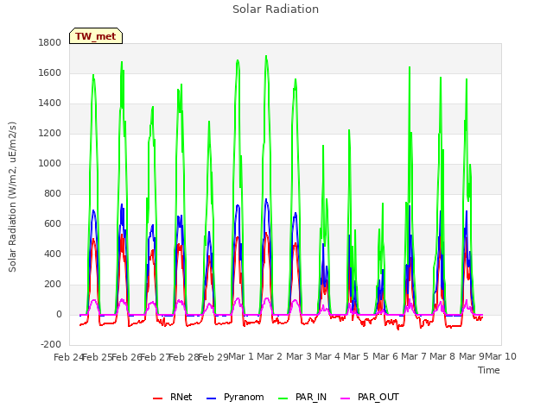Click the Mar 8 x-axis date label
Screen dimensions: 553x414
[x=442, y=356]
